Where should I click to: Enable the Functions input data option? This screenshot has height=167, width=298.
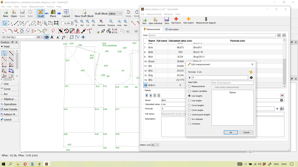pyautogui.click(x=190, y=124)
